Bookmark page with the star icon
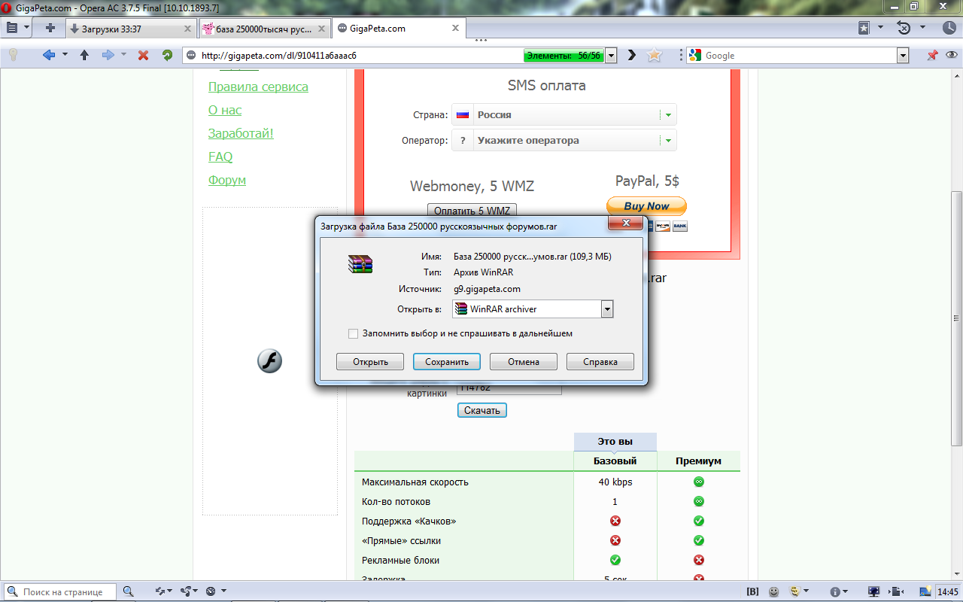The height and width of the screenshot is (602, 963). point(655,55)
